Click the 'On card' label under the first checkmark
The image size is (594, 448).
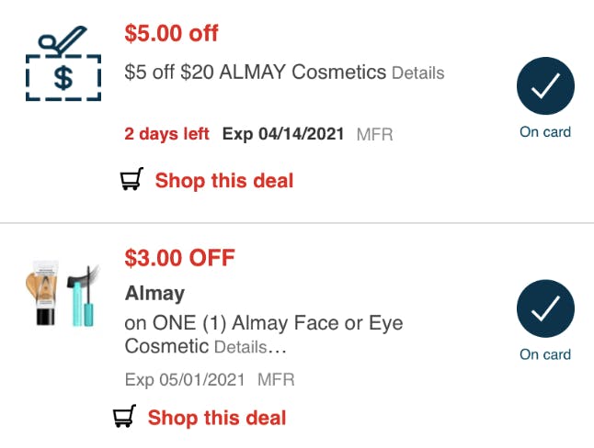point(545,132)
